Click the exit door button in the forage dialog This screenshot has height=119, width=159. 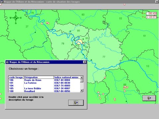click(76, 103)
